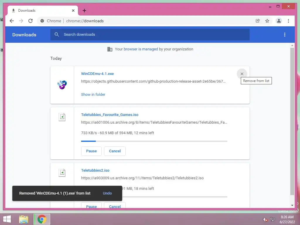
Task: Click the Teletubbies_Favourite_Games download progress bar
Action: 154,141
